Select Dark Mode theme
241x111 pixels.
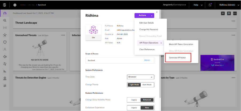pos(147,85)
